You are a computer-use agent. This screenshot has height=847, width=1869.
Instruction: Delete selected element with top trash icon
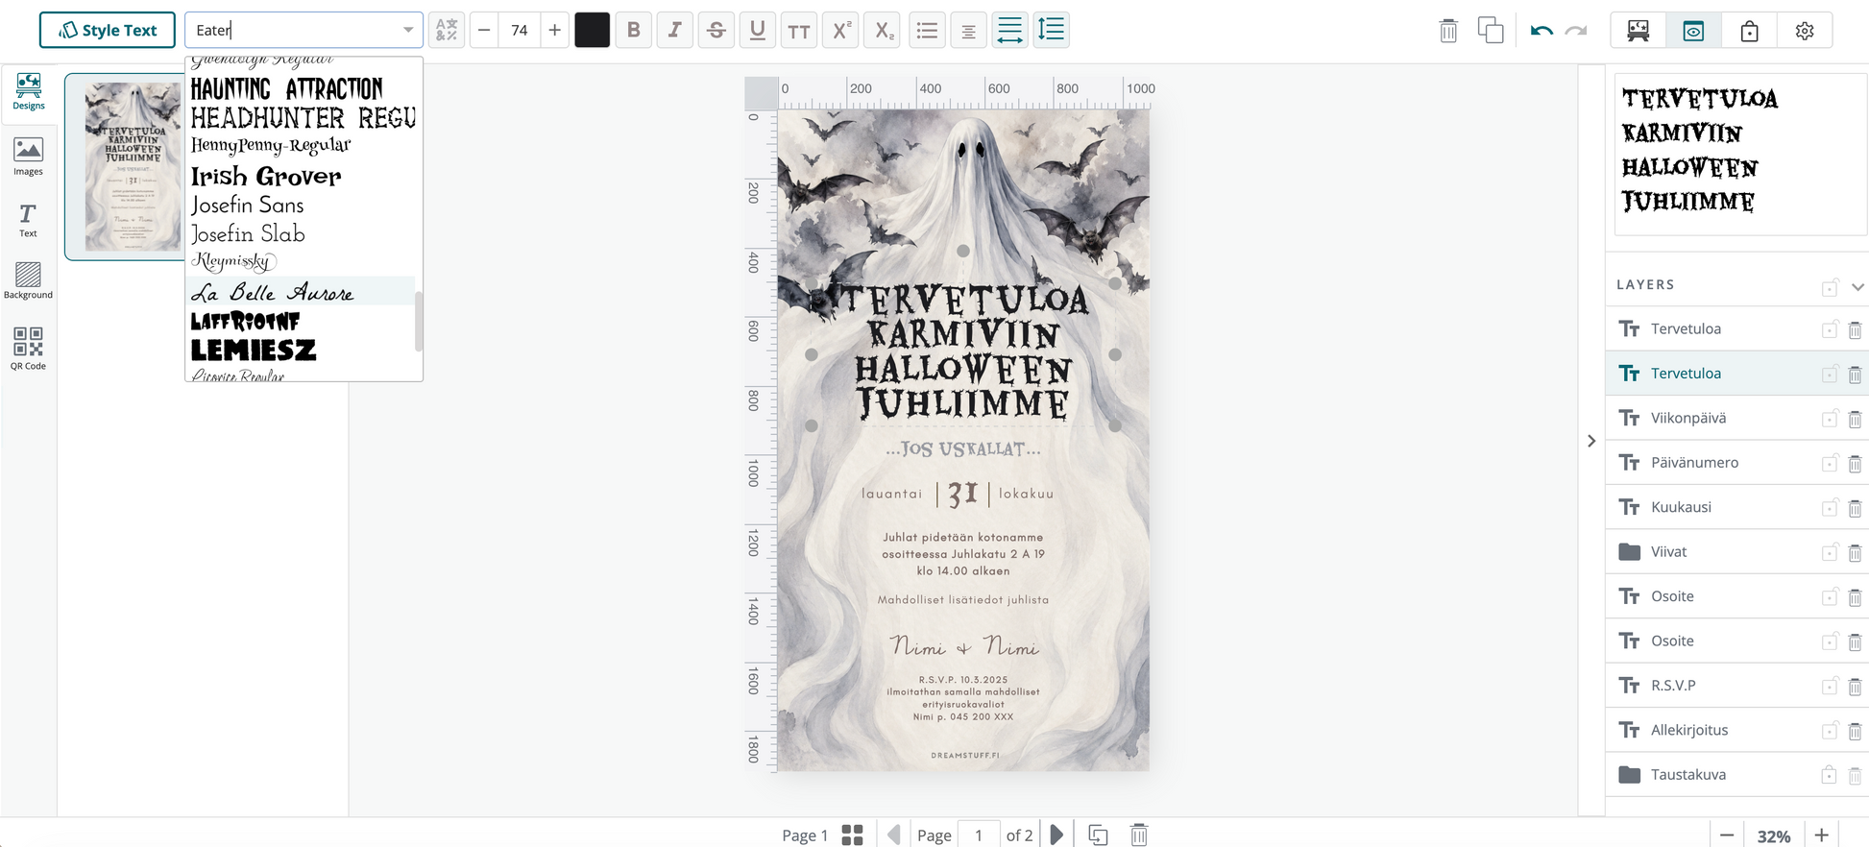(x=1448, y=31)
